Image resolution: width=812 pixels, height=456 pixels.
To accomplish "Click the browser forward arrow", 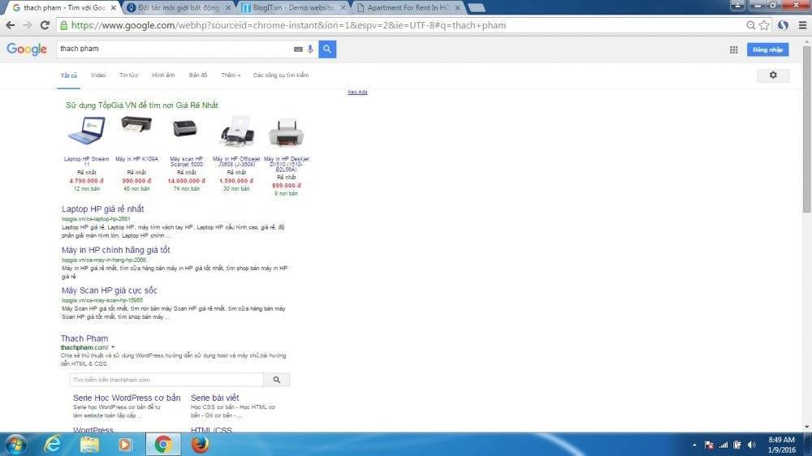I will coord(28,25).
